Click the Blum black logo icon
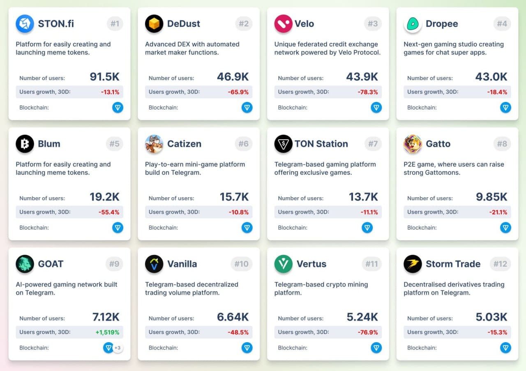The width and height of the screenshot is (526, 371). click(x=25, y=144)
